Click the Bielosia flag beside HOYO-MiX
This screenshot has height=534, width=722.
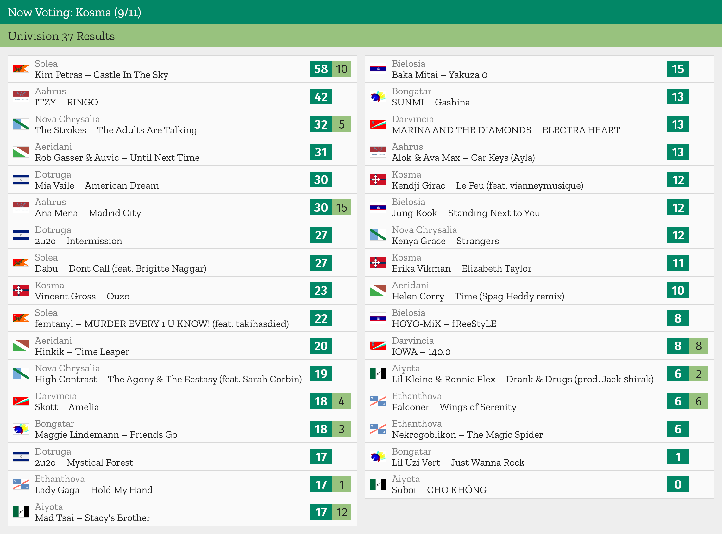click(378, 318)
